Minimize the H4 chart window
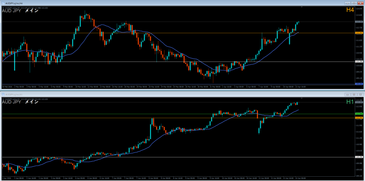Image resolution: width=365 pixels, height=181 pixels. click(x=348, y=3)
